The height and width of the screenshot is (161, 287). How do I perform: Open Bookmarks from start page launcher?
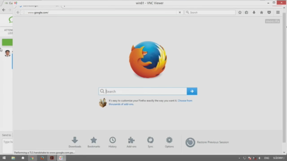94,142
